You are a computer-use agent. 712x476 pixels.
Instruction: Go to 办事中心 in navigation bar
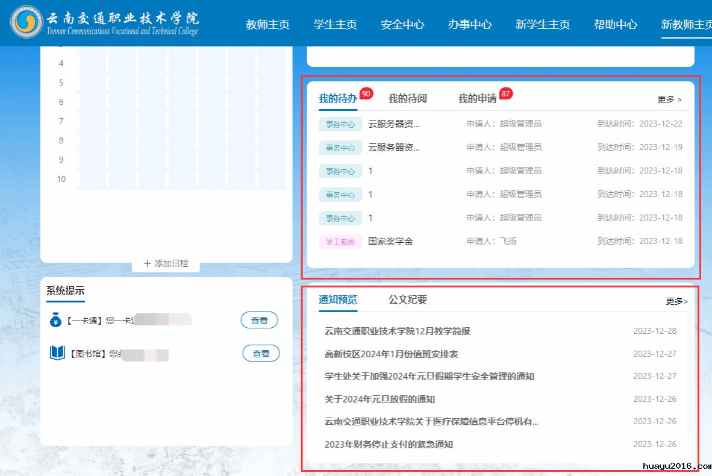click(x=470, y=25)
